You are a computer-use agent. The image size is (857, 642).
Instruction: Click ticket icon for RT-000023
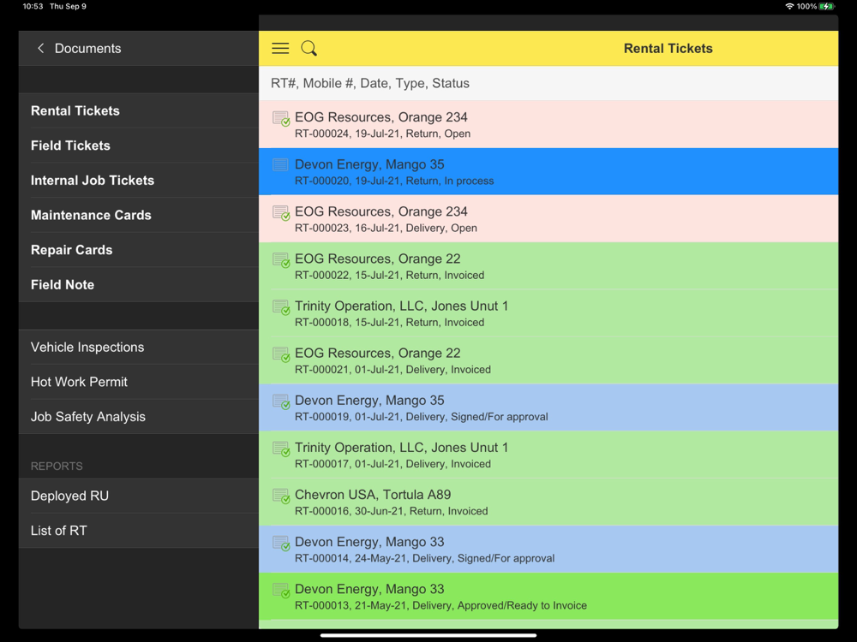281,213
